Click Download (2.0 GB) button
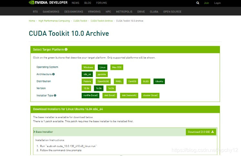Viewport: 241px width, 156px height. point(201,132)
